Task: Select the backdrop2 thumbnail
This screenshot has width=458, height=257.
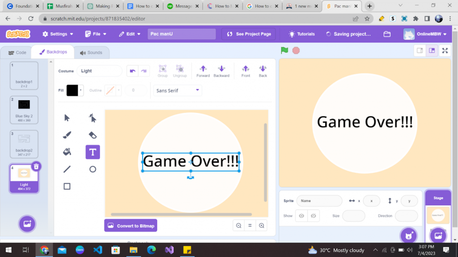Action: pyautogui.click(x=24, y=144)
